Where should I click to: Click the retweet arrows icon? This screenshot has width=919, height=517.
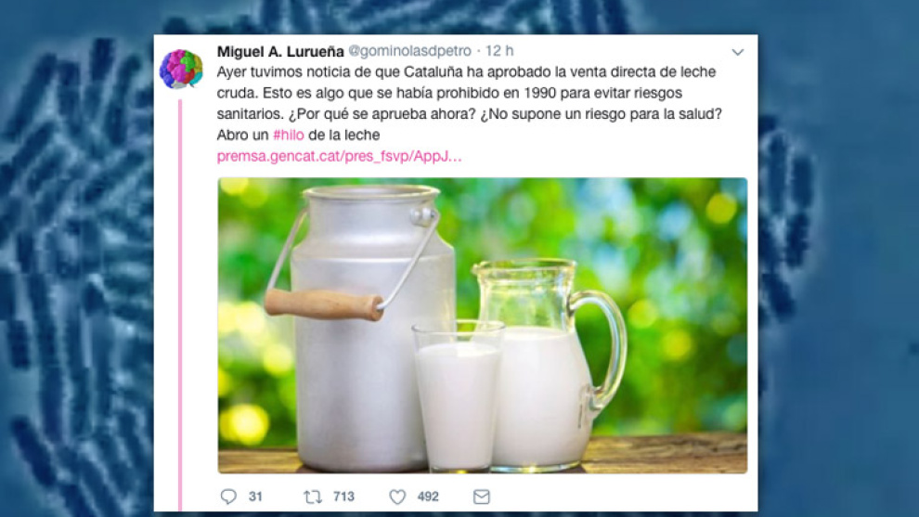click(x=313, y=498)
